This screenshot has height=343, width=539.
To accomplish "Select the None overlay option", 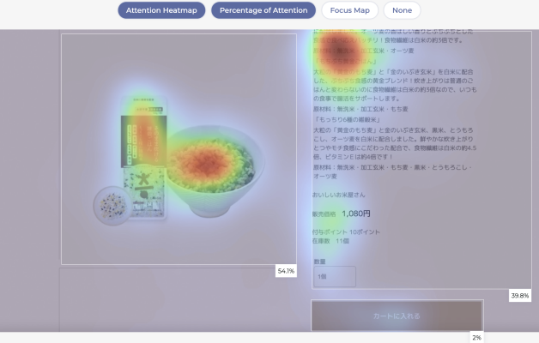I will pos(402,10).
